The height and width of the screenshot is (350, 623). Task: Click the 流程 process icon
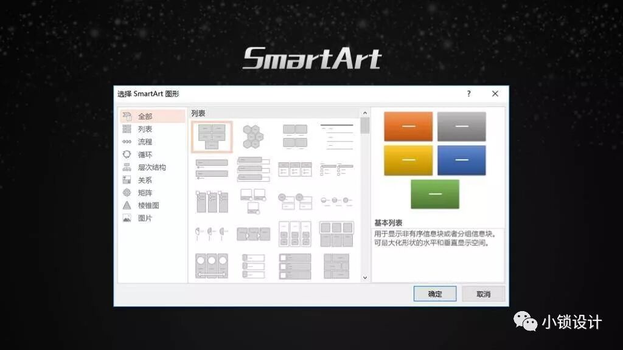click(x=127, y=142)
